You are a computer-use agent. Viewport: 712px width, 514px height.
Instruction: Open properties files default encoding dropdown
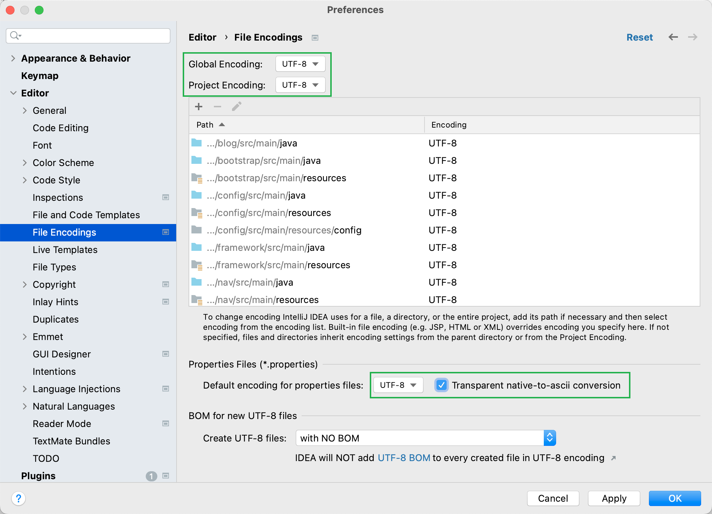point(398,385)
